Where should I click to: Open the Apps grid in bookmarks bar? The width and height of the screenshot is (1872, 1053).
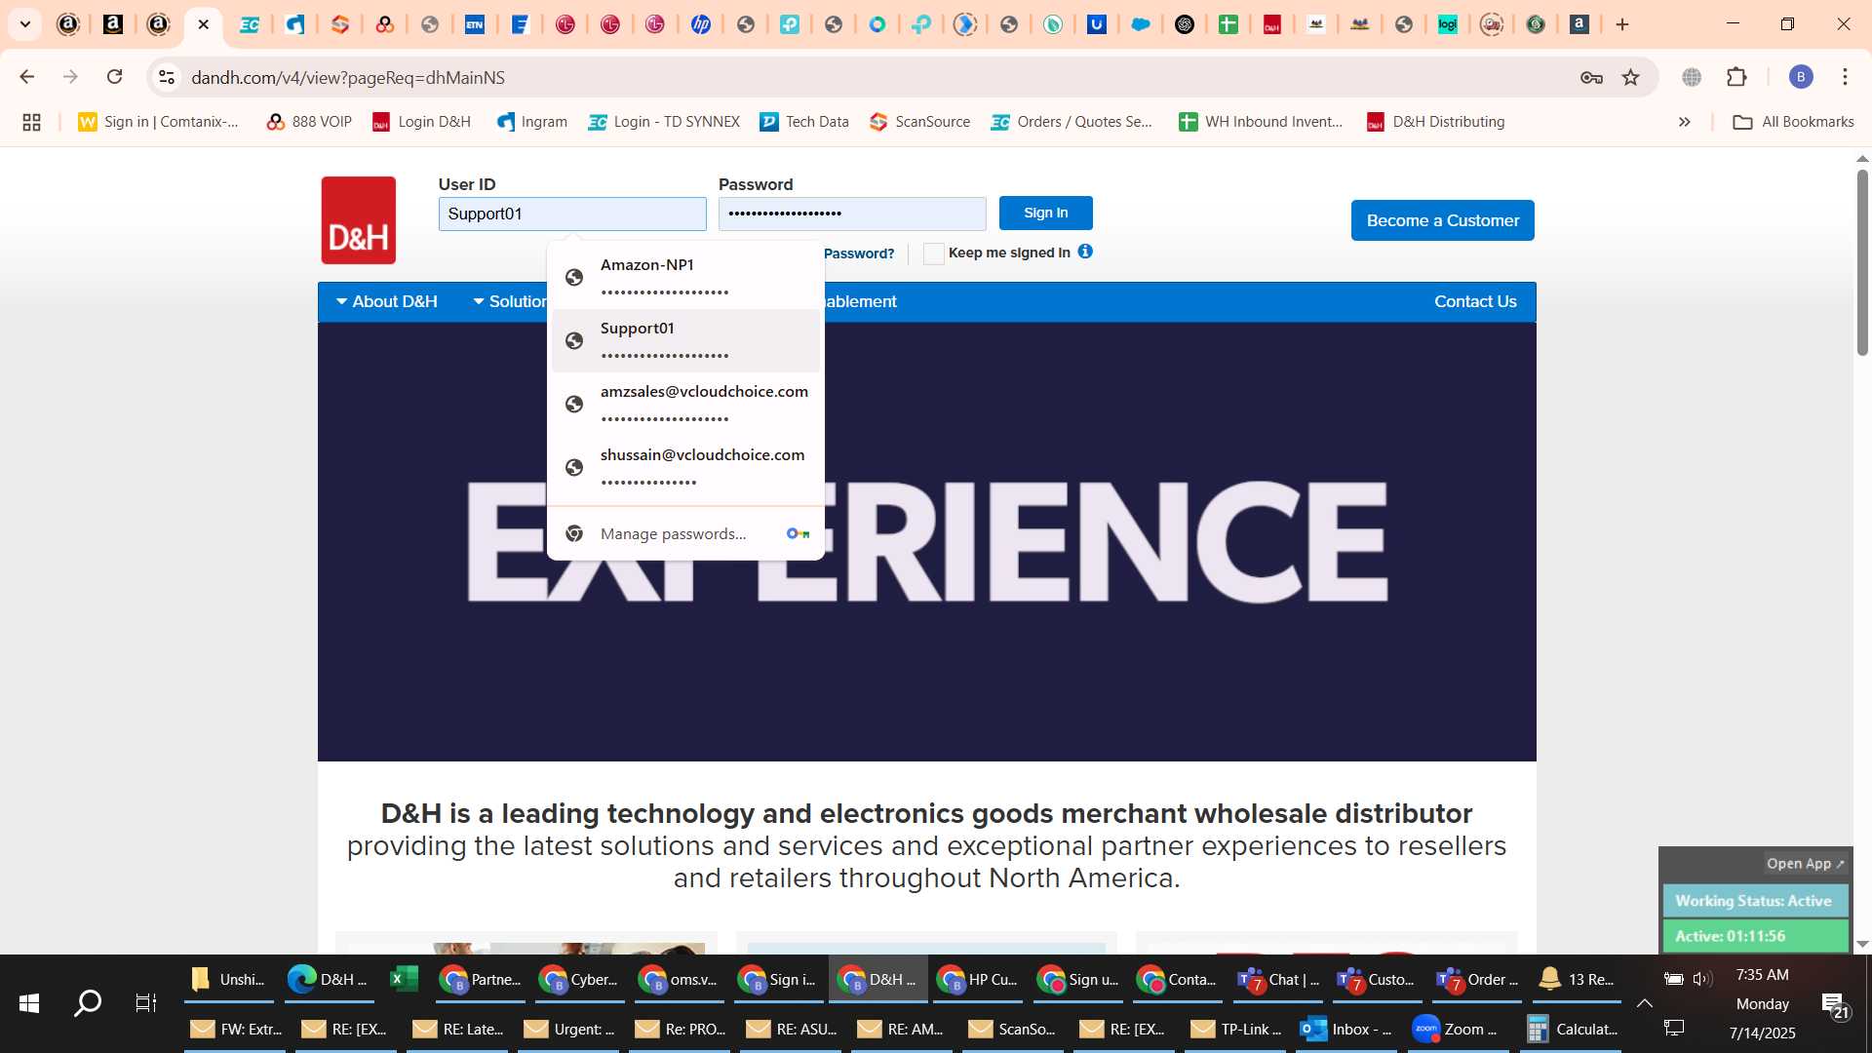pyautogui.click(x=31, y=122)
